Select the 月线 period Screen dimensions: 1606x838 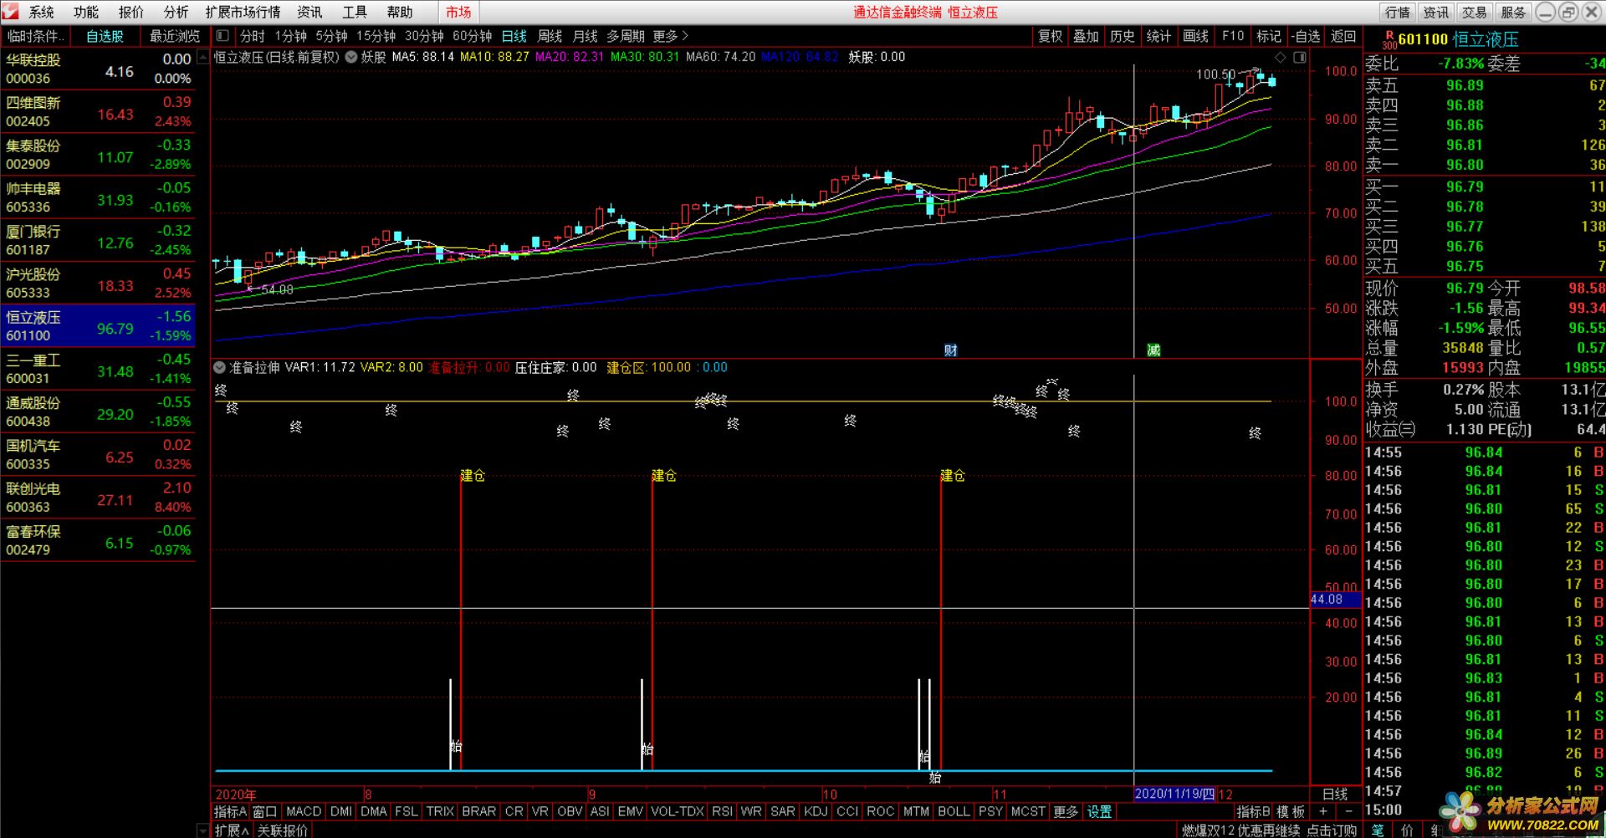click(586, 36)
